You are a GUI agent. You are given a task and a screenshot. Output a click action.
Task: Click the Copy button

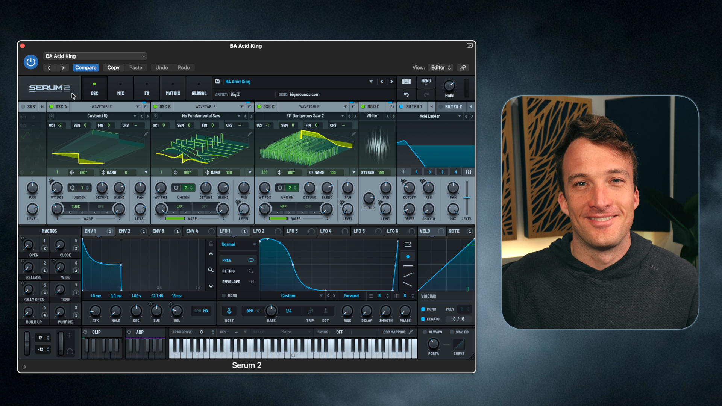point(113,68)
